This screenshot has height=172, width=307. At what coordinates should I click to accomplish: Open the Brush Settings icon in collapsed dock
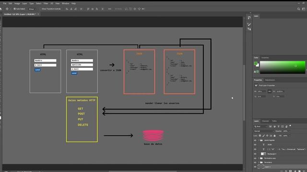(249, 24)
